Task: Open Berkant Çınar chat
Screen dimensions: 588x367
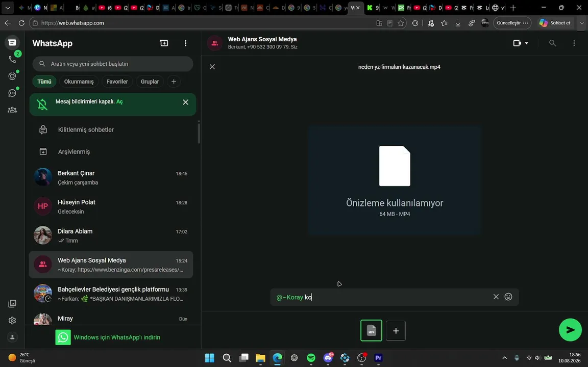Action: tap(111, 177)
